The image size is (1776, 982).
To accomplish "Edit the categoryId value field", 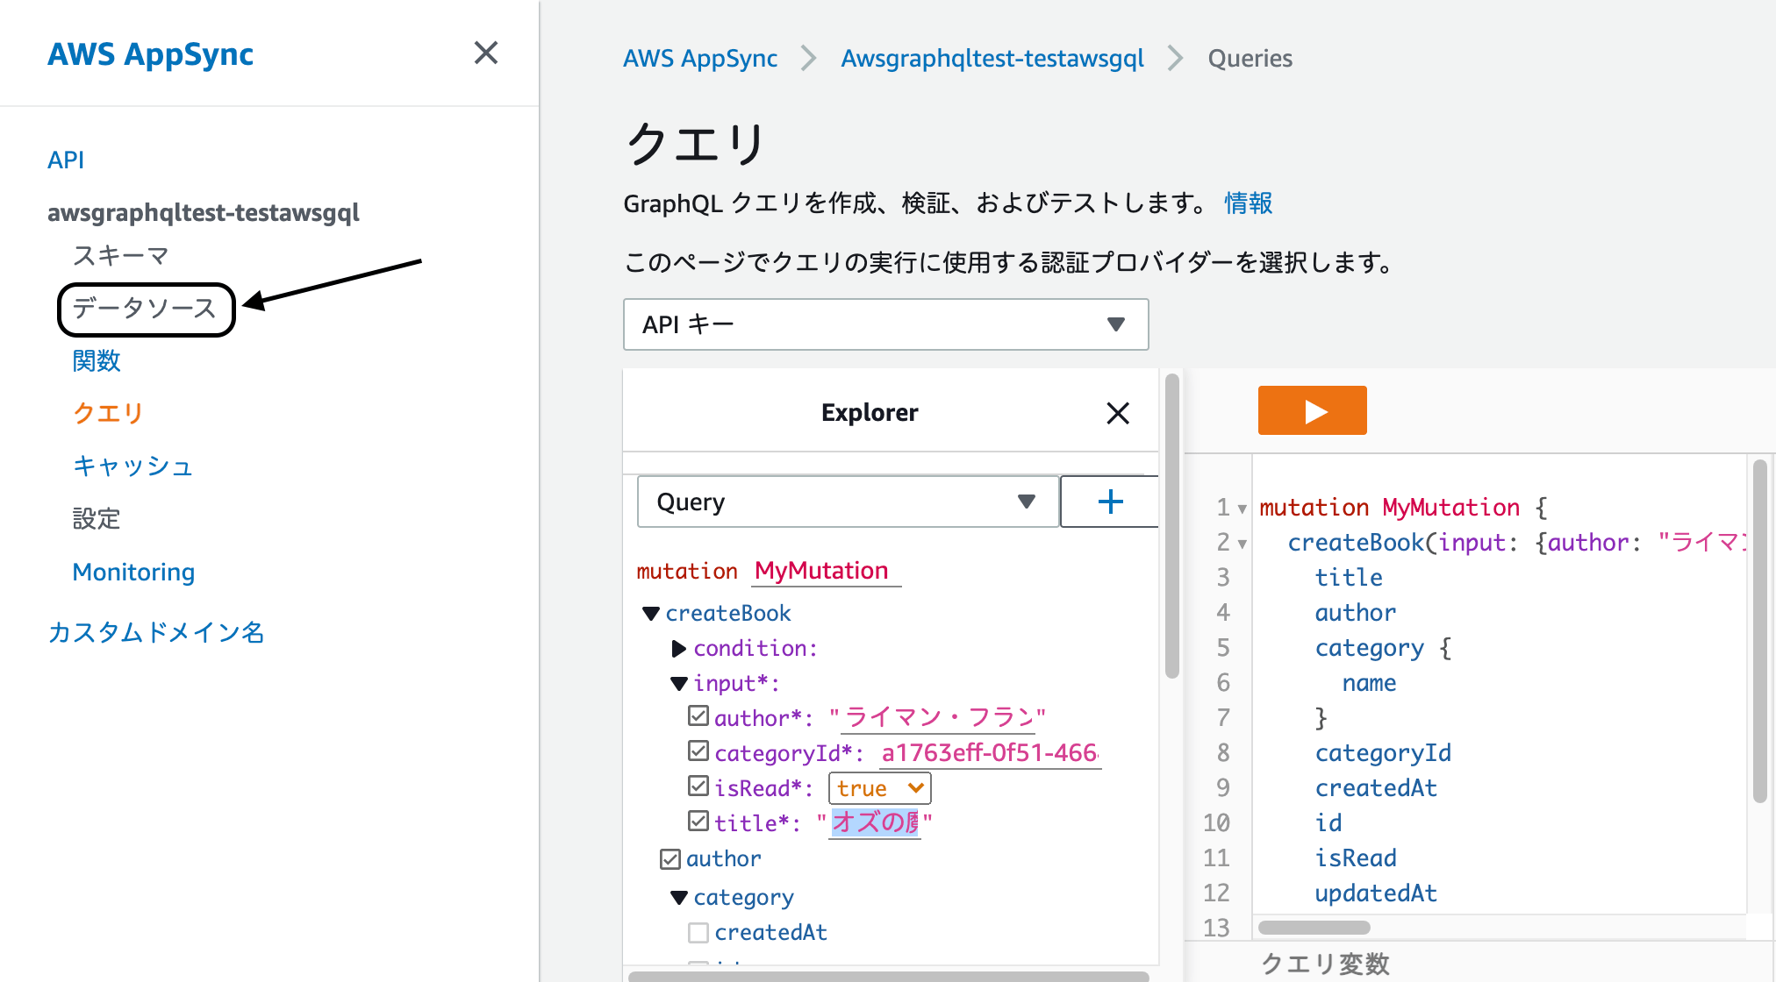I will coord(990,753).
